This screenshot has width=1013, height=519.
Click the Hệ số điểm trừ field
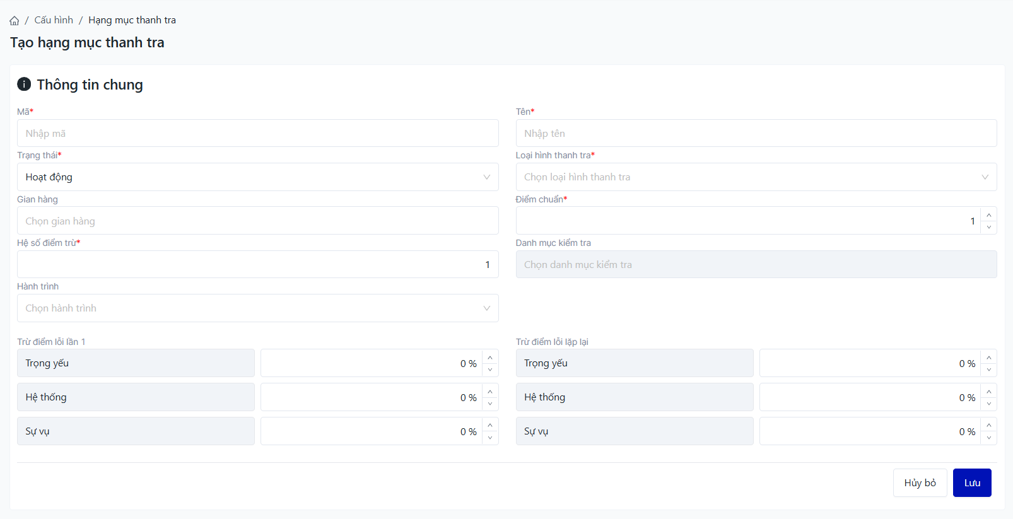(x=257, y=265)
